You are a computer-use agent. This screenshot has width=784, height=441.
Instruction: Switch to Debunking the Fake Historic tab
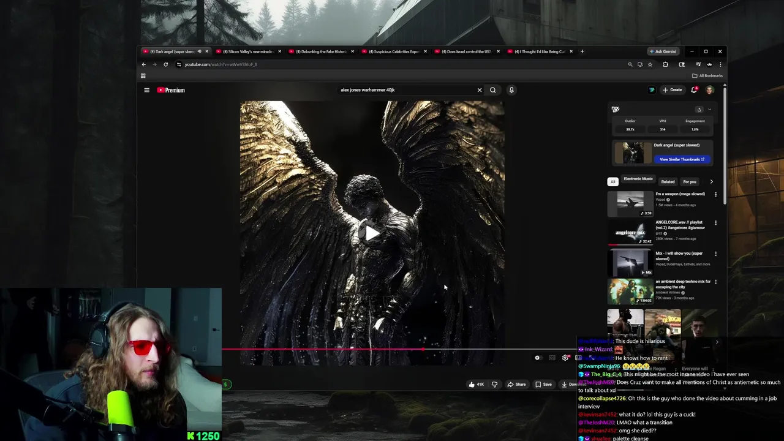pyautogui.click(x=321, y=51)
